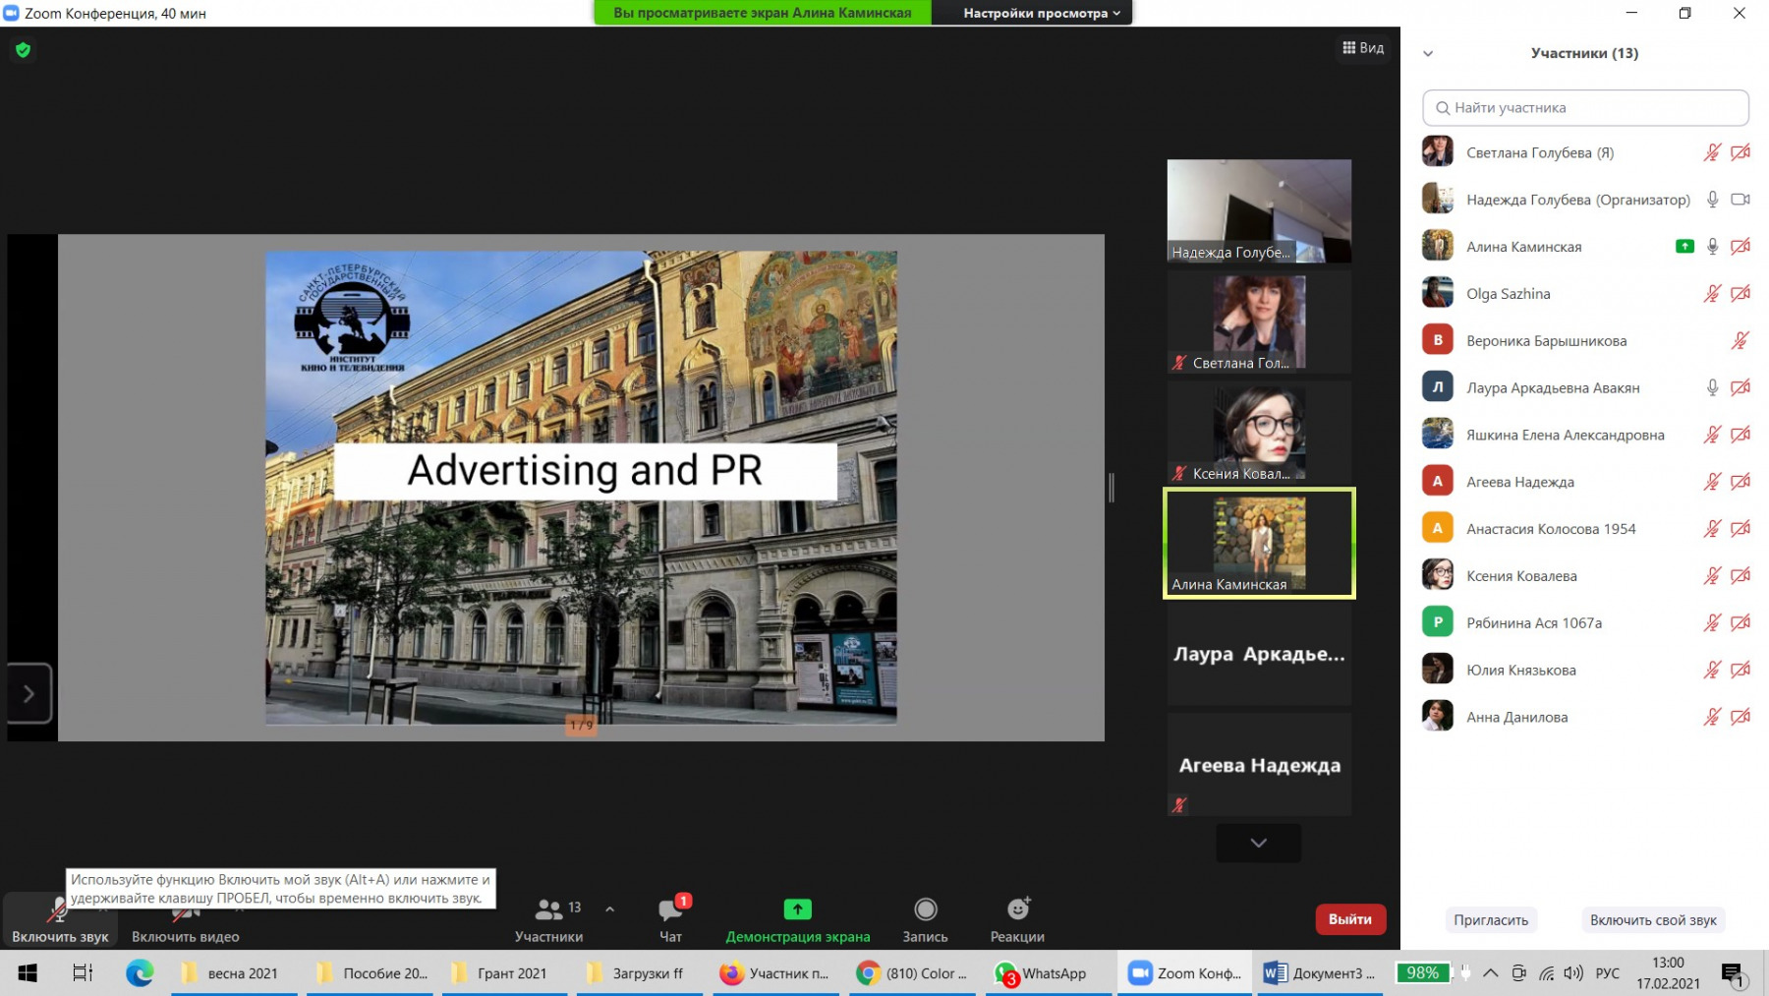This screenshot has width=1769, height=996.
Task: Click the Найти участника search field
Action: coord(1585,108)
